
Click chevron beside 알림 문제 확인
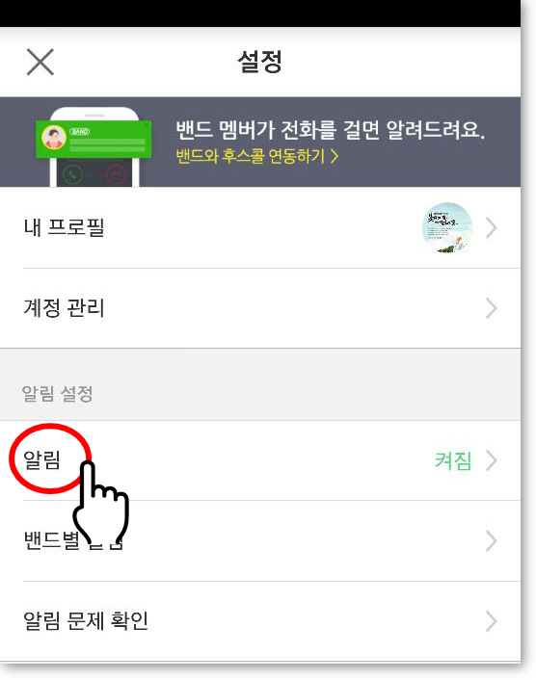[492, 621]
